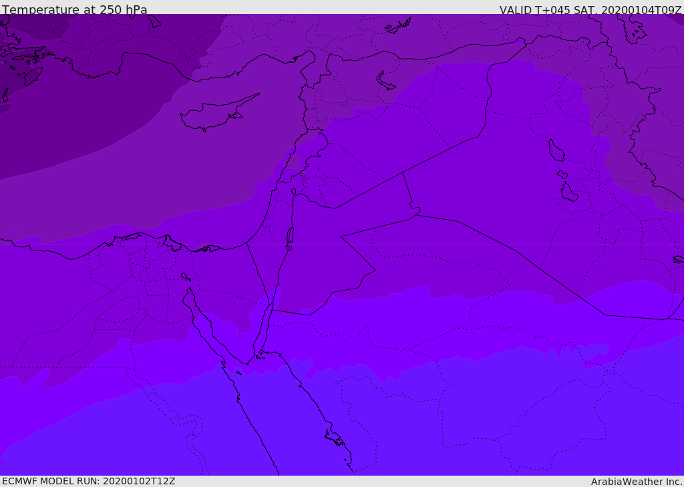
Task: Click the 'ArabiaWeather Inc' credit text
Action: (x=636, y=482)
